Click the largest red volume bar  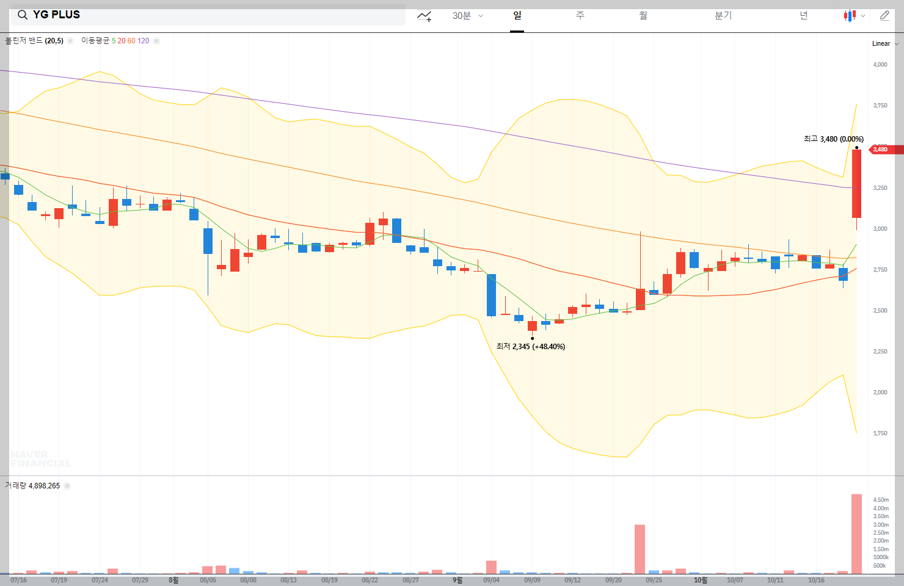pos(856,534)
